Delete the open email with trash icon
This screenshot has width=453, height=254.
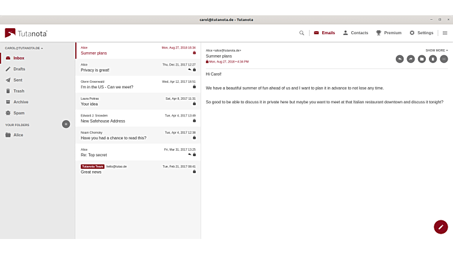click(433, 59)
